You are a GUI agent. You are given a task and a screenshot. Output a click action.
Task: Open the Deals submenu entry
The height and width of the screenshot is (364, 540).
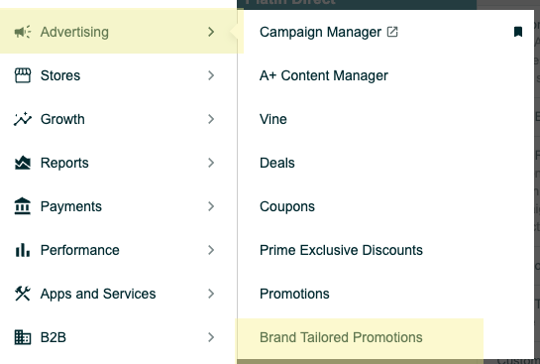click(277, 163)
